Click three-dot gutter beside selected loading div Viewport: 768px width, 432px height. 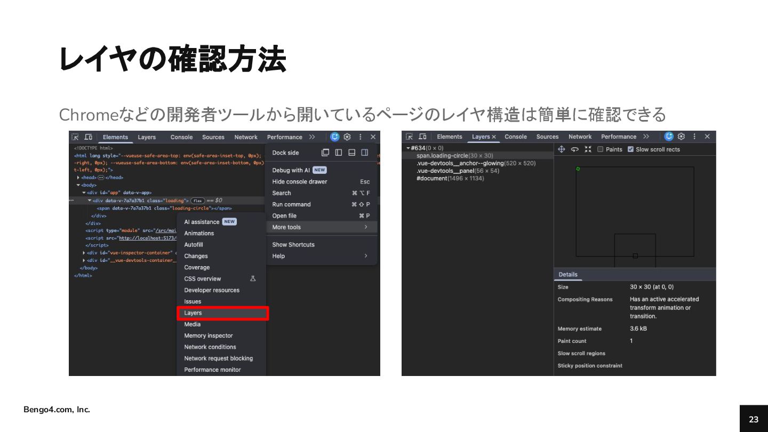tap(71, 201)
